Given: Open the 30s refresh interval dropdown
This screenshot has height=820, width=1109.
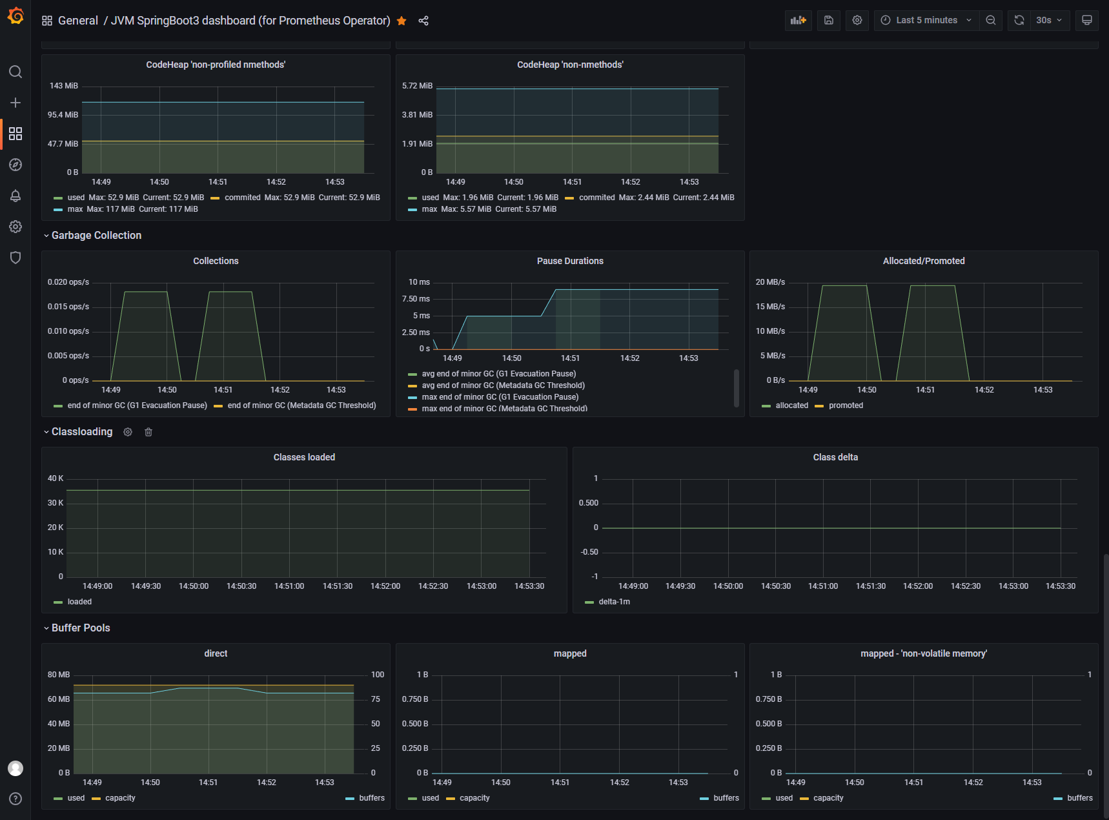Looking at the screenshot, I should [x=1048, y=20].
